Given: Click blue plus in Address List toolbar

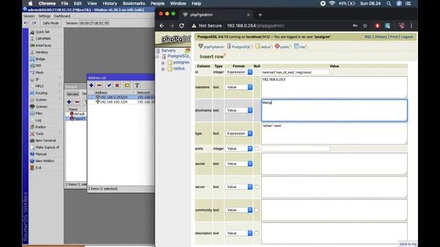Looking at the screenshot, I should point(91,85).
